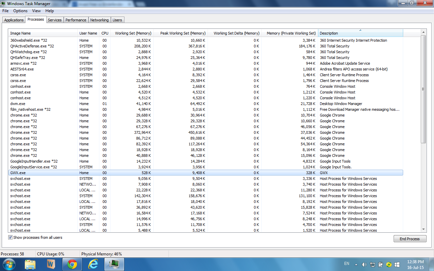Switch to the Performance tab
Image resolution: width=434 pixels, height=271 pixels.
pos(76,20)
